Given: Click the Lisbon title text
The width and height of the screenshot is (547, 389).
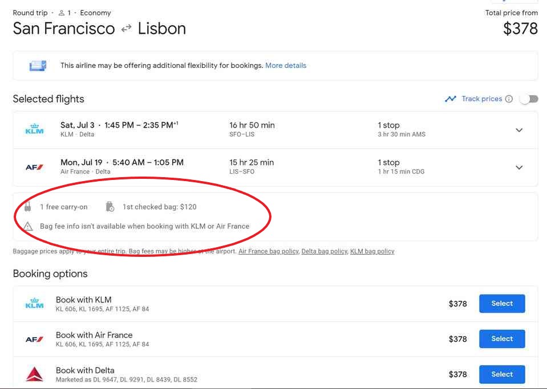Looking at the screenshot, I should tap(162, 28).
